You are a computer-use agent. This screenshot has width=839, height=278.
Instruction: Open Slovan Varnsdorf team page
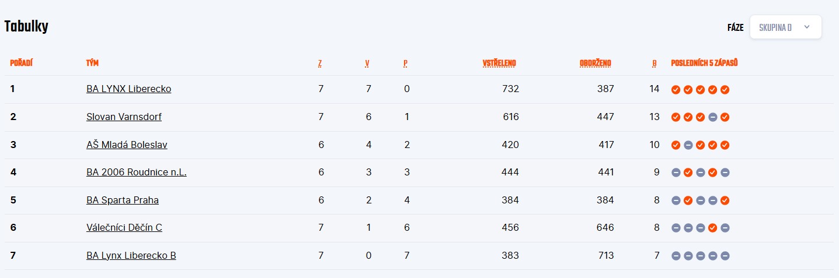124,117
